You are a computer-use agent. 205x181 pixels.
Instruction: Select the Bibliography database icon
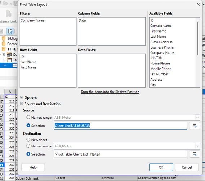pyautogui.click(x=4, y=38)
